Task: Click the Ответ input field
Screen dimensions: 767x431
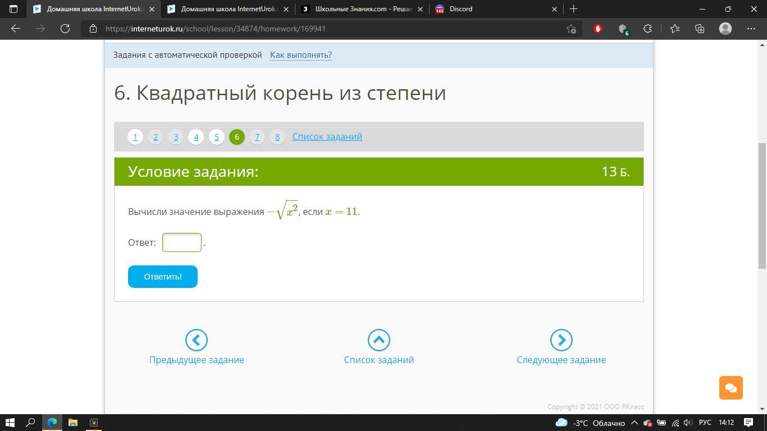Action: [182, 242]
